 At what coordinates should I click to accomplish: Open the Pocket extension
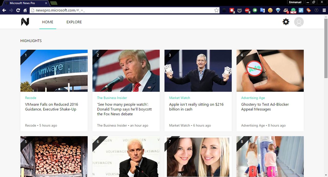[x=240, y=10]
